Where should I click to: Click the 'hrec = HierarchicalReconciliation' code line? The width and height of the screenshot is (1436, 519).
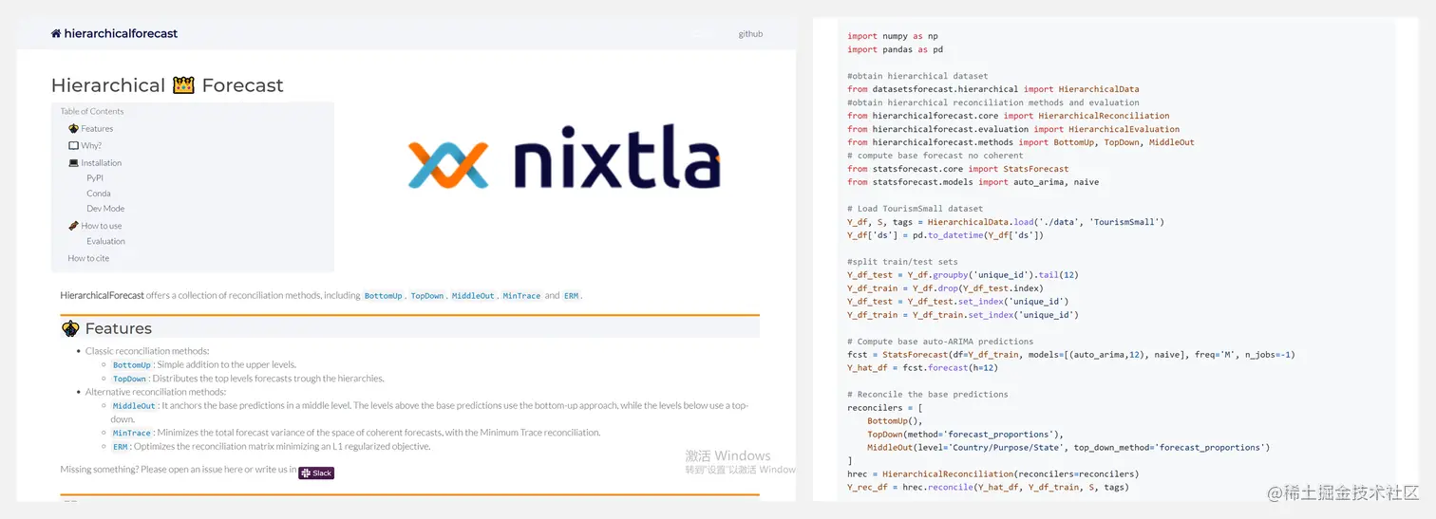click(992, 474)
